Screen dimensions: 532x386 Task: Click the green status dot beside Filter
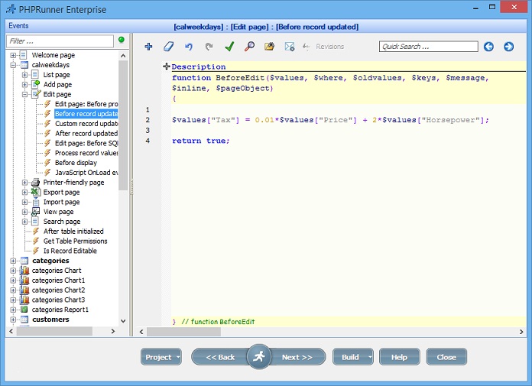[x=121, y=40]
